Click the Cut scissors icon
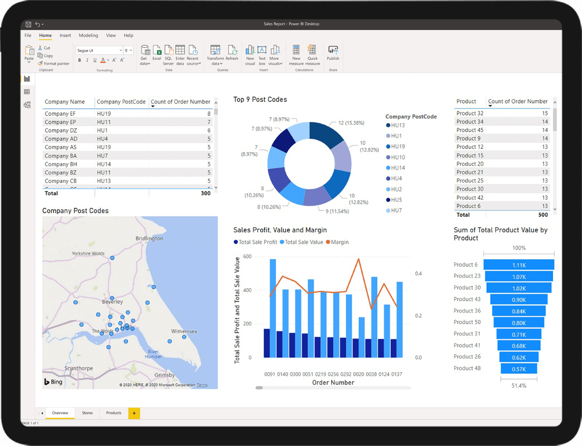 [40, 48]
